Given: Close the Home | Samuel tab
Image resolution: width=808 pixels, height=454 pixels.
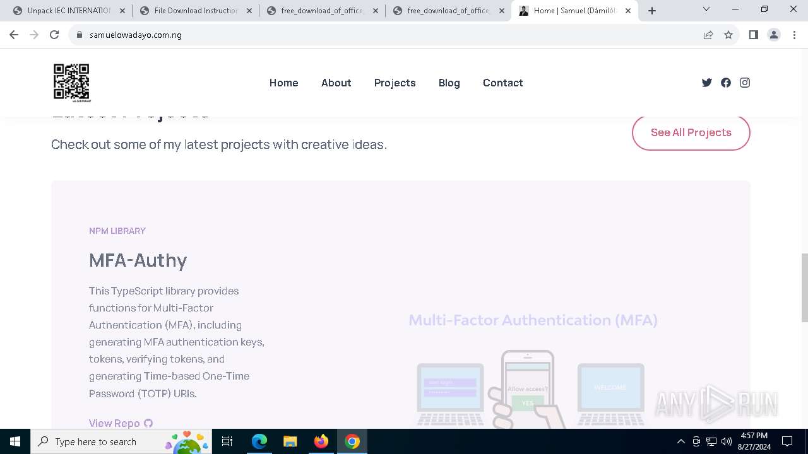Looking at the screenshot, I should 628,11.
